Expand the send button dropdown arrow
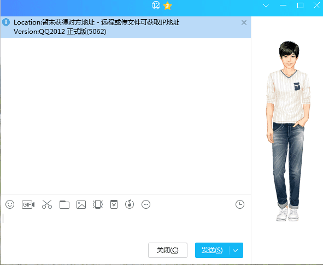This screenshot has width=323, height=265. tap(236, 250)
